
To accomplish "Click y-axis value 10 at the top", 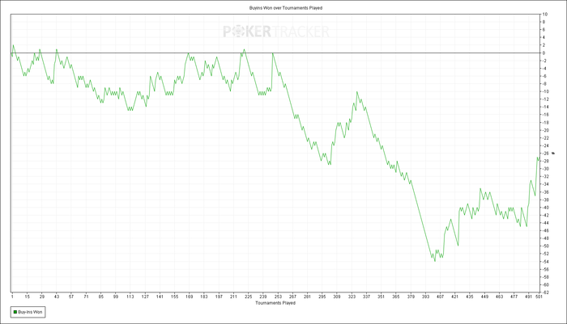I will point(545,15).
